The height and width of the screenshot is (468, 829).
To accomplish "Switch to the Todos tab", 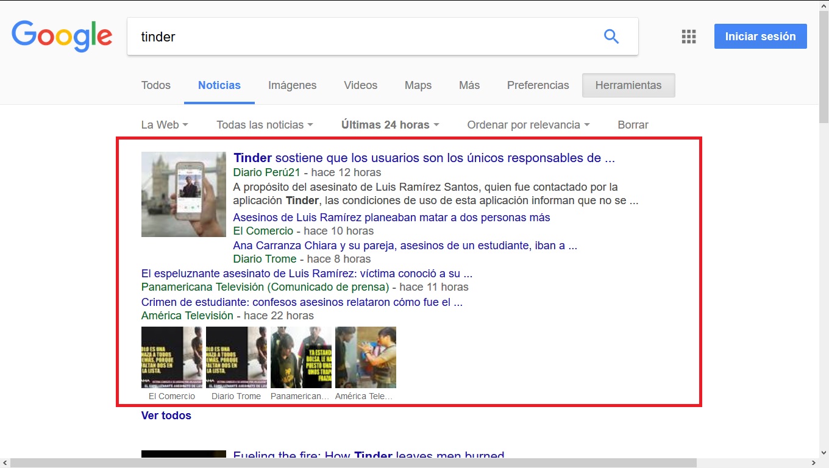I will pos(156,85).
